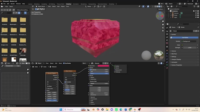Expand the Viewport Display panel
The height and width of the screenshot is (112, 200).
(176, 59)
